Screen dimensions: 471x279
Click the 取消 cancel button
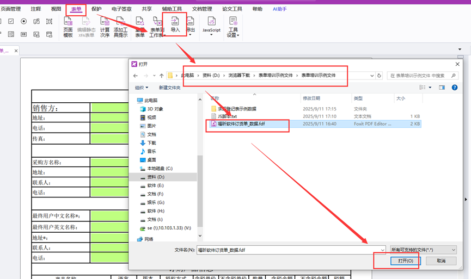tap(441, 261)
